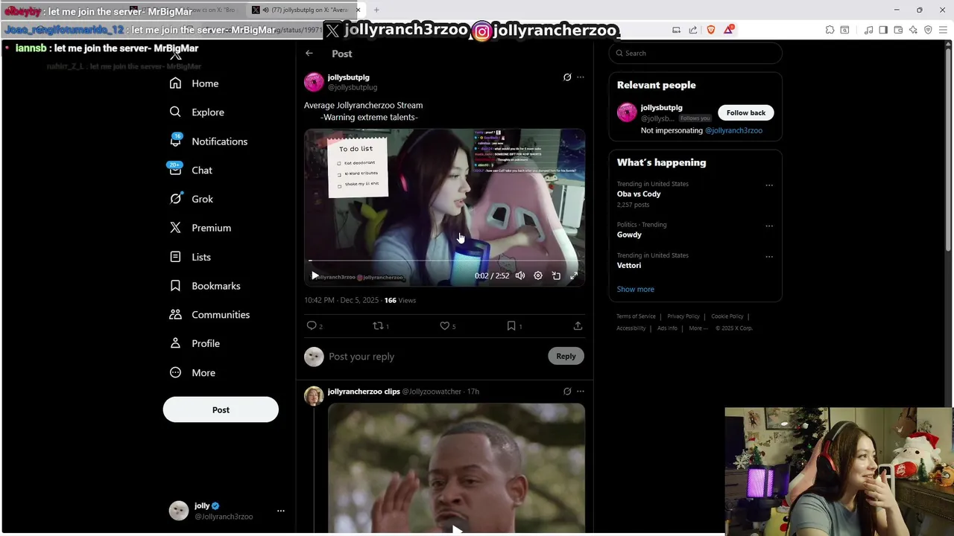Open the More menu in sidebar
This screenshot has height=536, width=954.
(192, 372)
